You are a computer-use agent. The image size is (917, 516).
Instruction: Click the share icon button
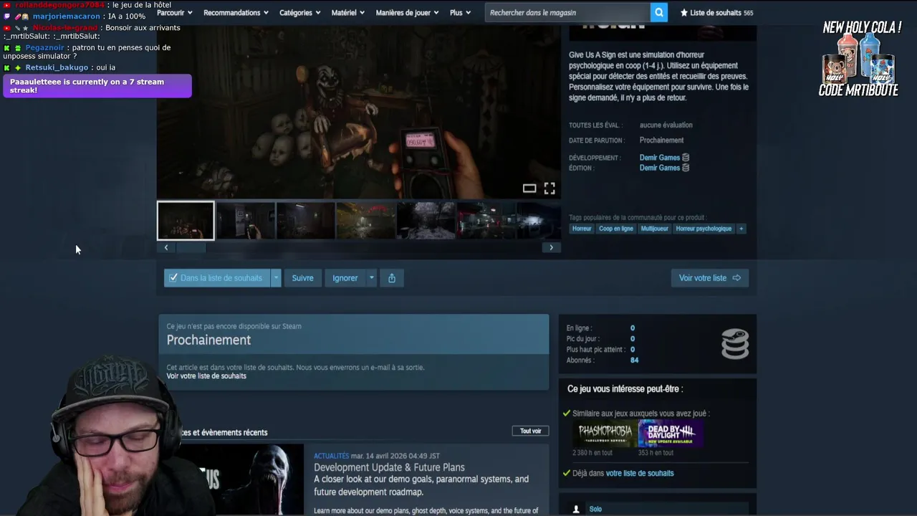coord(392,278)
